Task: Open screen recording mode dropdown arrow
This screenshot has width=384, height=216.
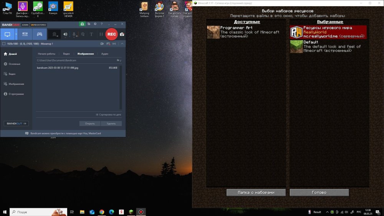Action: tap(16, 34)
